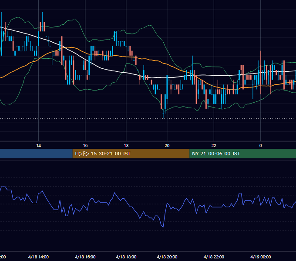Click the 4/18 18:00 date label
Screen dimensions: 296x261
coord(126,257)
